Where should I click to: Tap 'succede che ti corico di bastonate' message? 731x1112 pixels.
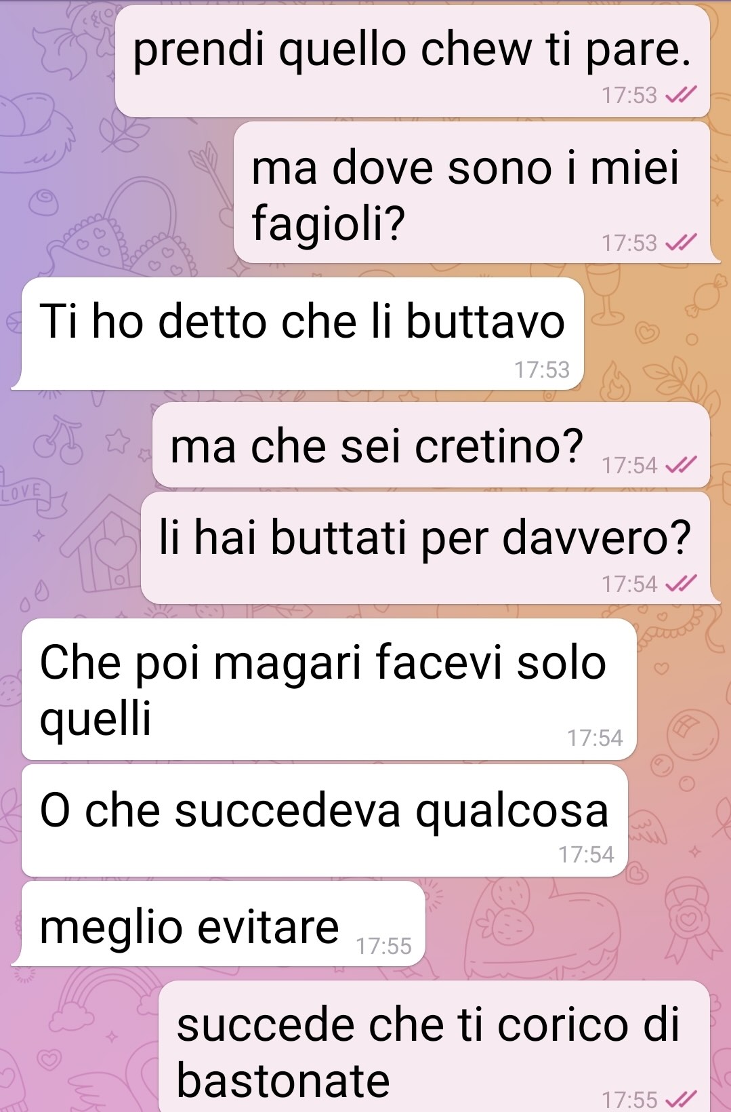coord(435,1046)
